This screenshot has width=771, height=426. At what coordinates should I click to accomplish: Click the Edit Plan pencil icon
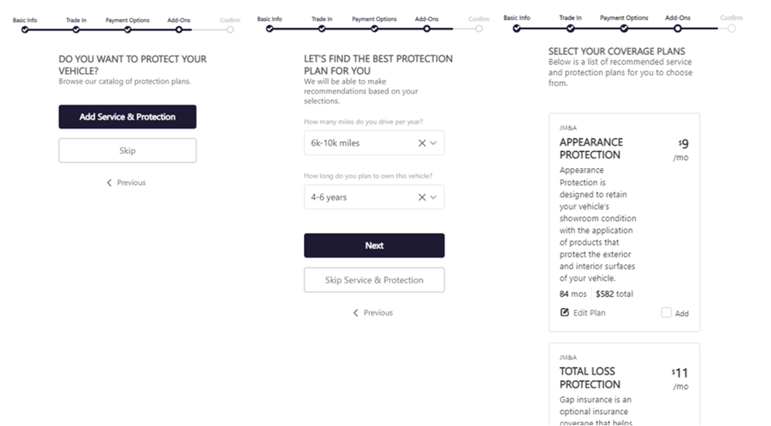564,313
